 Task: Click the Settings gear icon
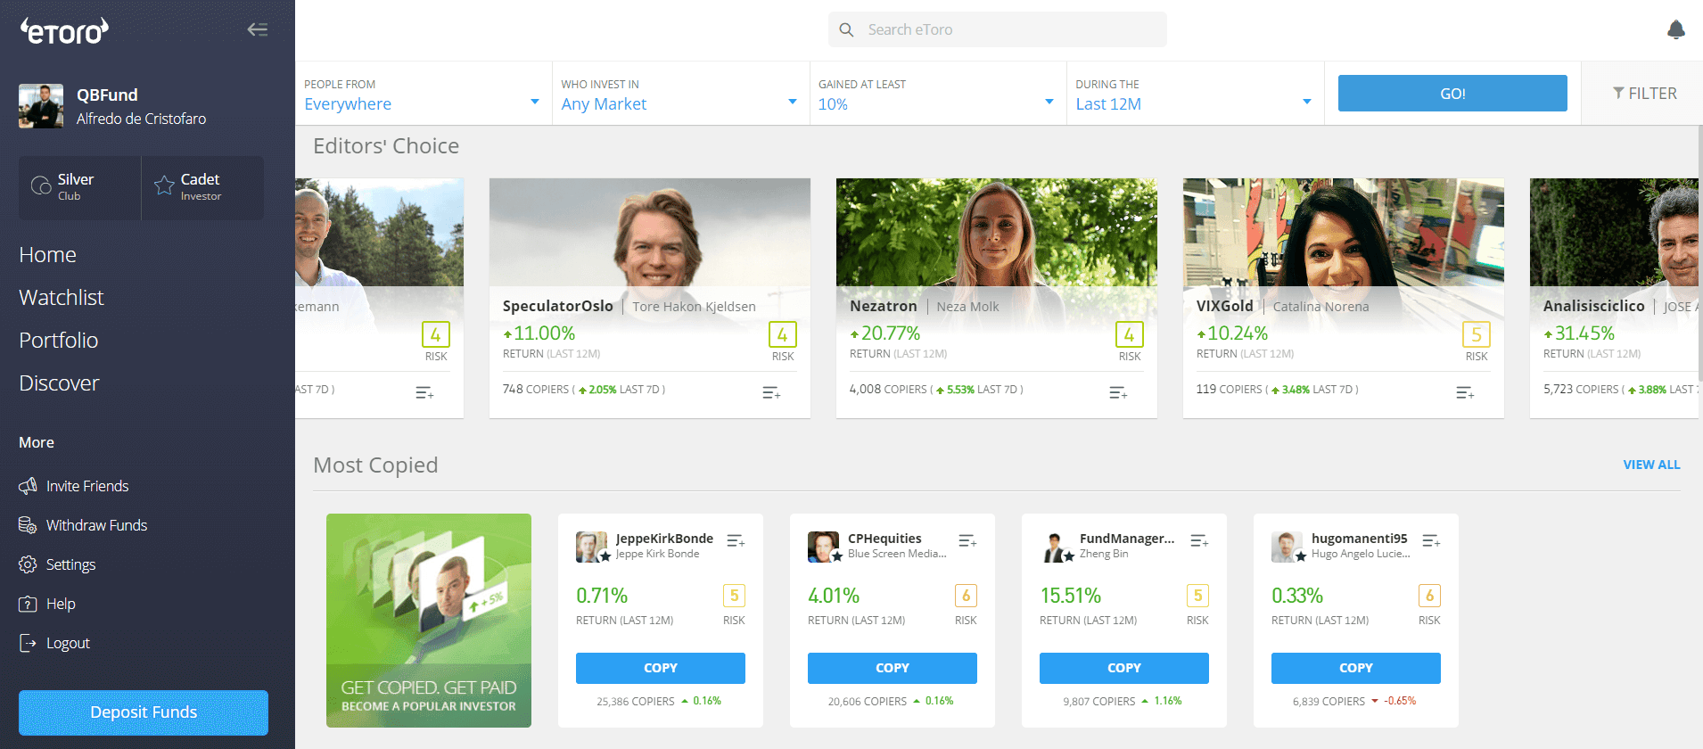[28, 564]
